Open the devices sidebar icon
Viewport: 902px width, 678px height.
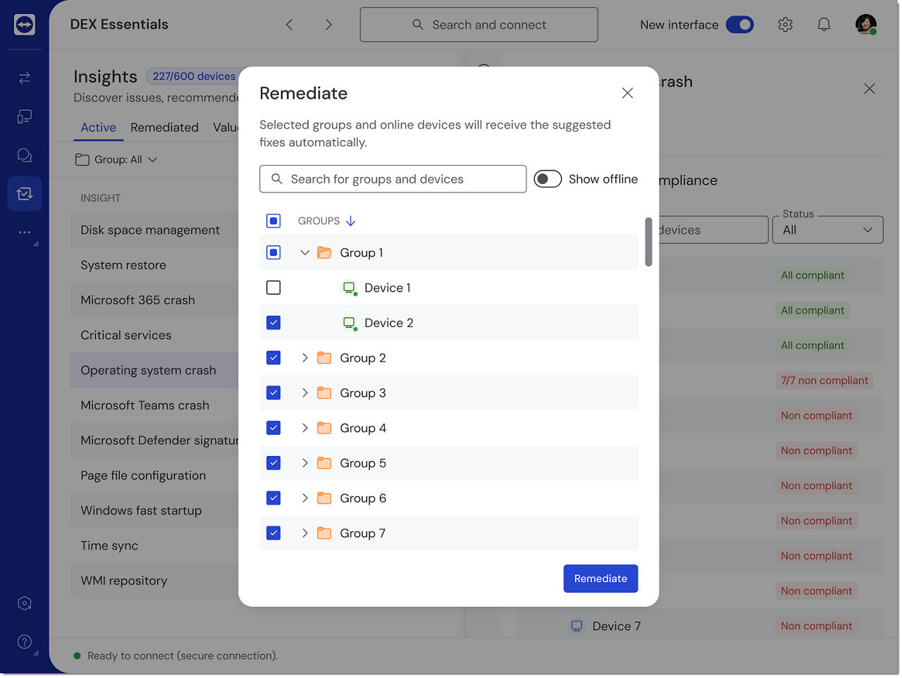point(25,116)
